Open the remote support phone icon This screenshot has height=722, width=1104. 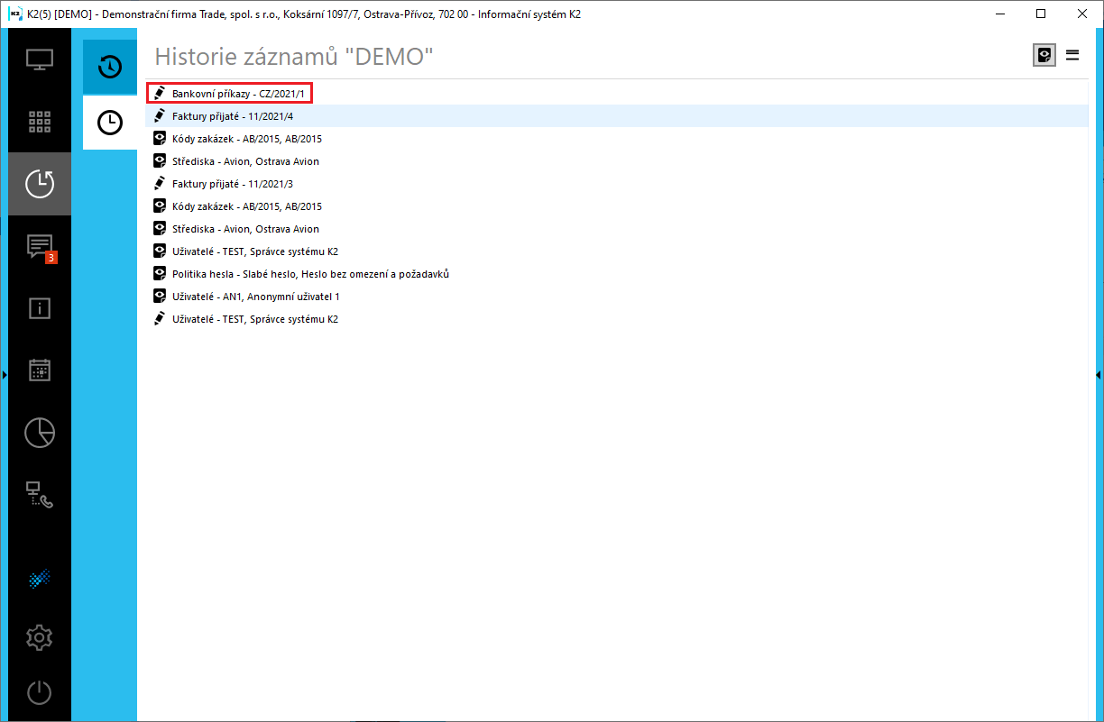pyautogui.click(x=39, y=494)
